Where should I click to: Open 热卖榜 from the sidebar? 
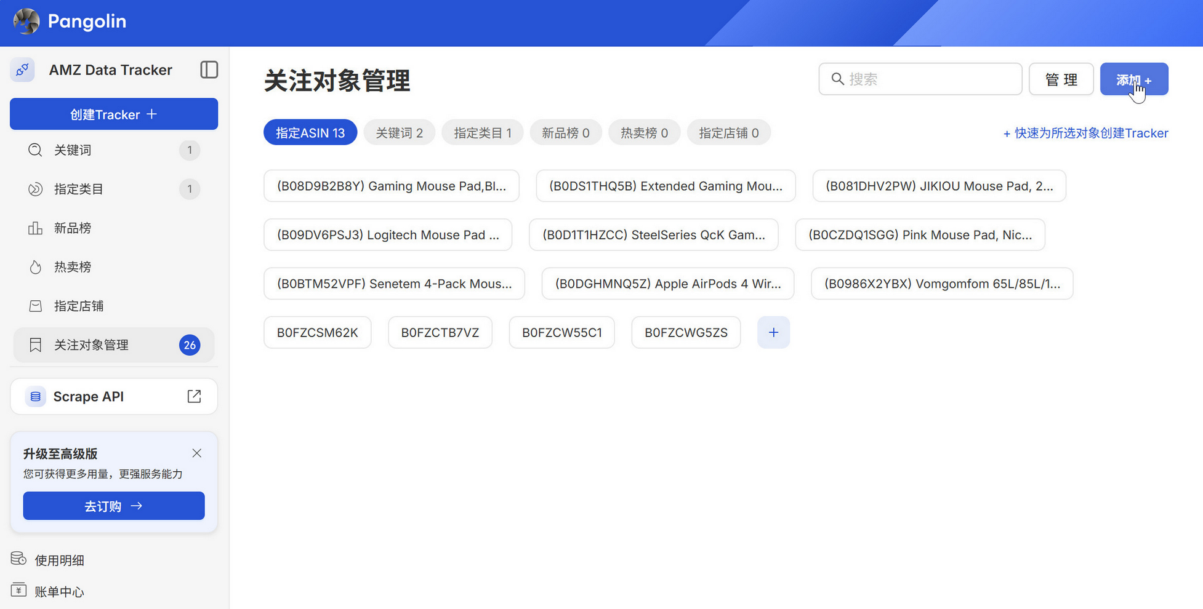click(73, 267)
